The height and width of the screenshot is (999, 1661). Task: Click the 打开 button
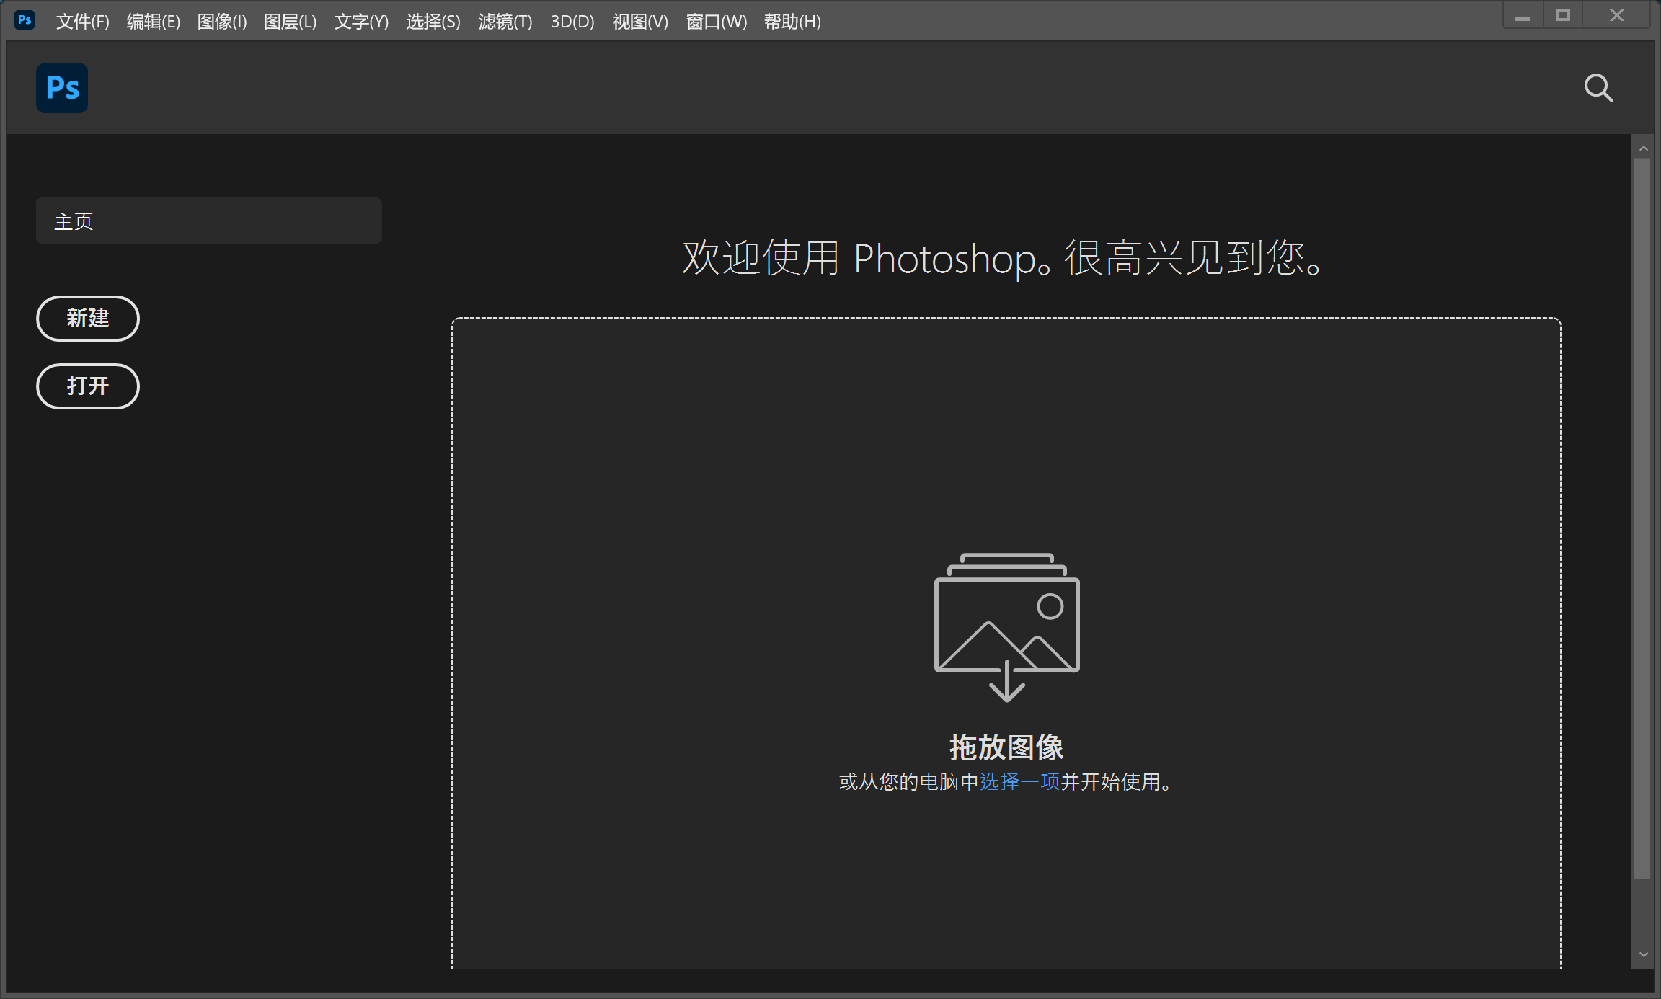88,386
